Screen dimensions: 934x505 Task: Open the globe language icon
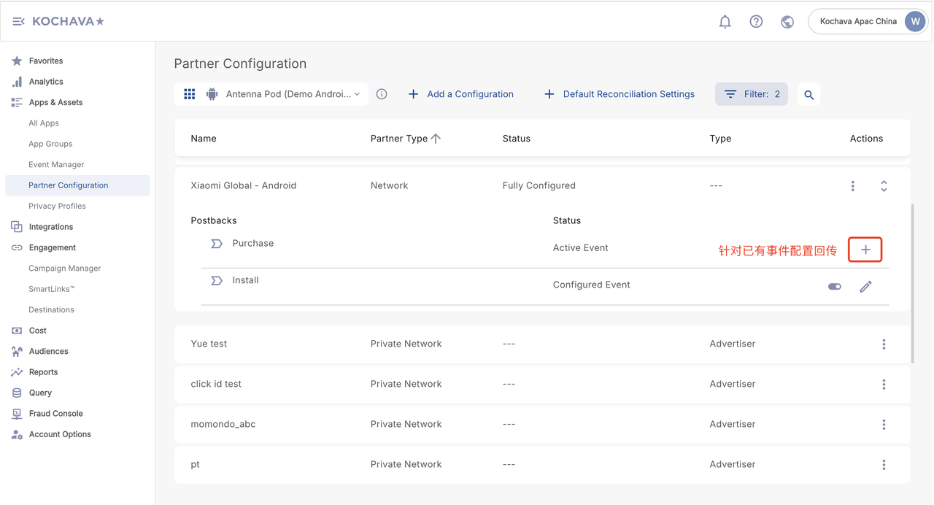click(787, 22)
